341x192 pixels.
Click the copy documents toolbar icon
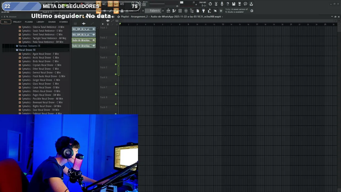coord(198,11)
